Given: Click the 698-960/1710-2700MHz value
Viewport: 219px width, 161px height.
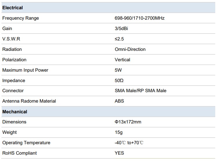Looking at the screenshot, I should (x=139, y=18).
